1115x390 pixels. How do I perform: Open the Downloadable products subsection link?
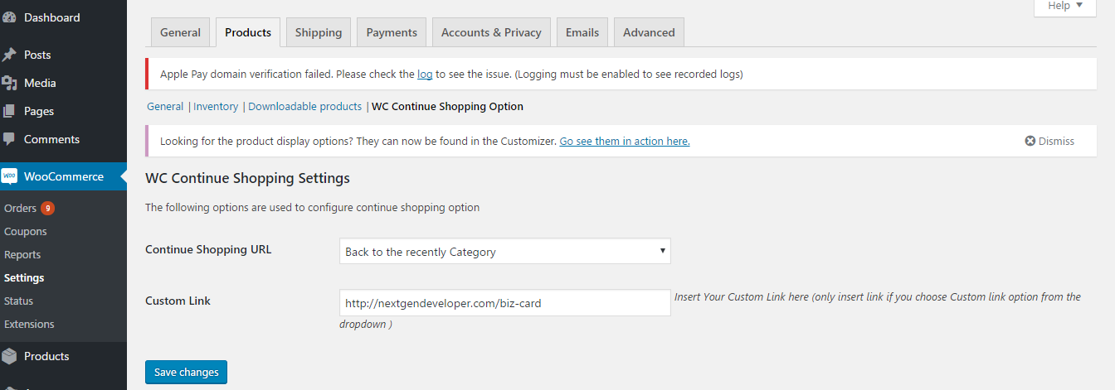tap(304, 107)
